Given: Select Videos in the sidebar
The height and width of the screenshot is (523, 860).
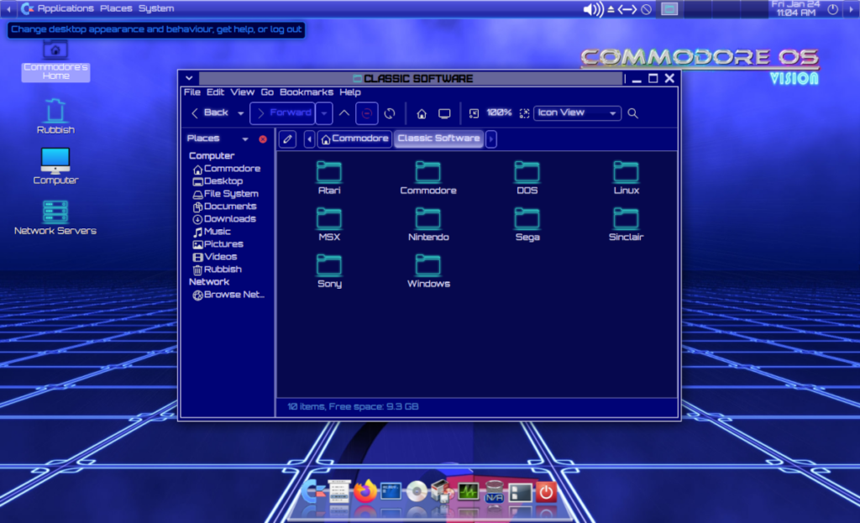Looking at the screenshot, I should click(215, 257).
